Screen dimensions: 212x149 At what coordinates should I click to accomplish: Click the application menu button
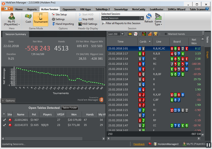(7, 9)
